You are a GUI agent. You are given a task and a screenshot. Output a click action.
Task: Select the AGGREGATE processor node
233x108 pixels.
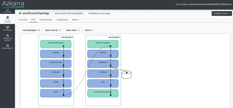[x=103, y=64]
